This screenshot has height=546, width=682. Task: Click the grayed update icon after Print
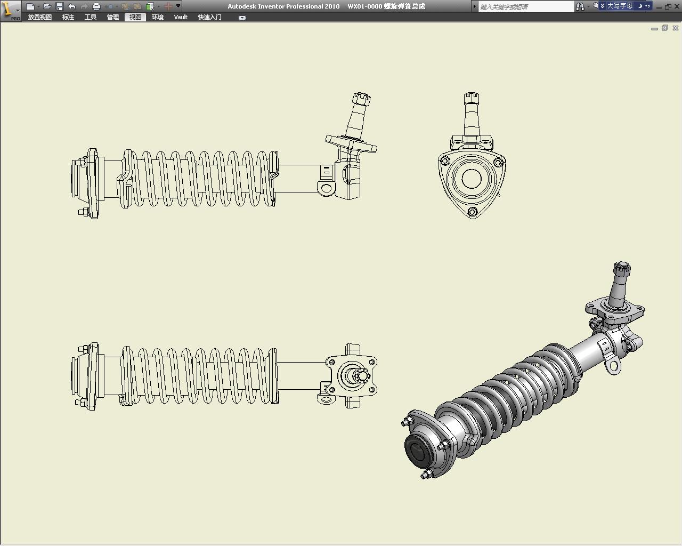click(x=110, y=6)
